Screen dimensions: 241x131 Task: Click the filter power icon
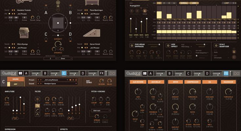click(37, 99)
